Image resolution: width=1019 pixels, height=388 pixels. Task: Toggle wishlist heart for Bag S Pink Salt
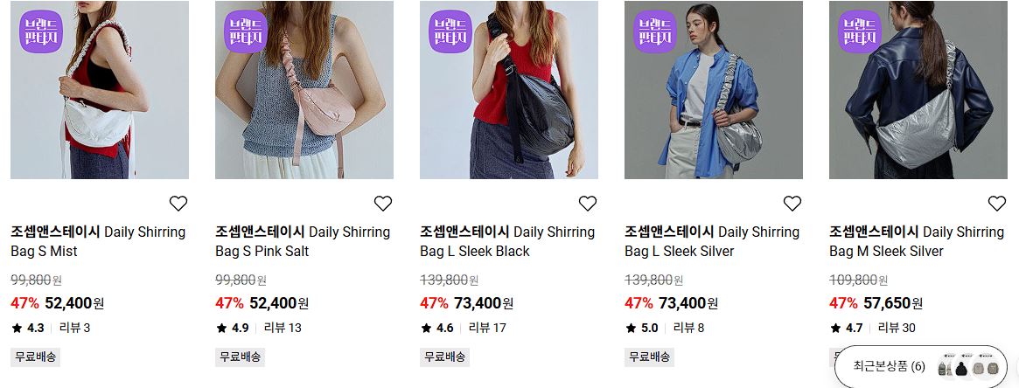coord(383,204)
